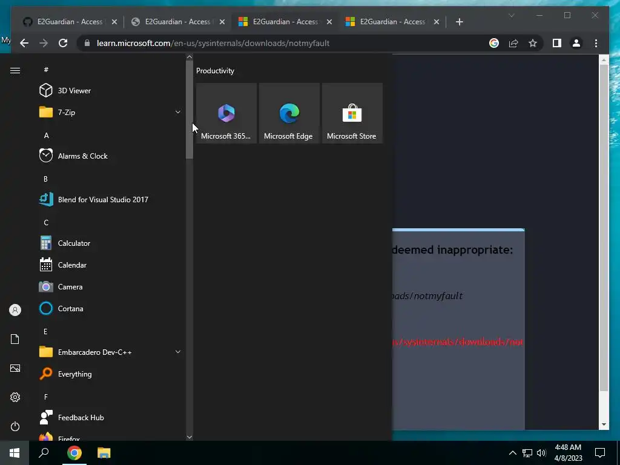Open Calendar app
Image resolution: width=620 pixels, height=465 pixels.
click(x=109, y=265)
